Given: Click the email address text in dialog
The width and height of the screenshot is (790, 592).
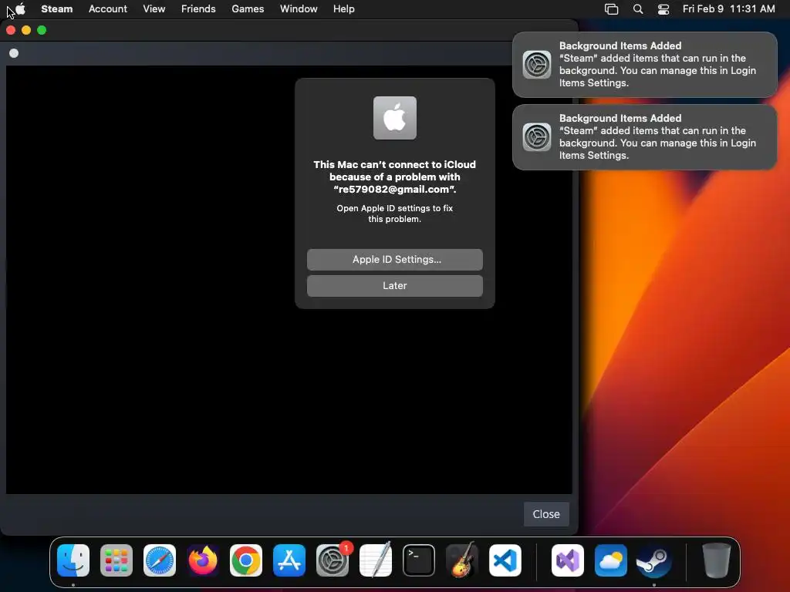Looking at the screenshot, I should tap(394, 190).
